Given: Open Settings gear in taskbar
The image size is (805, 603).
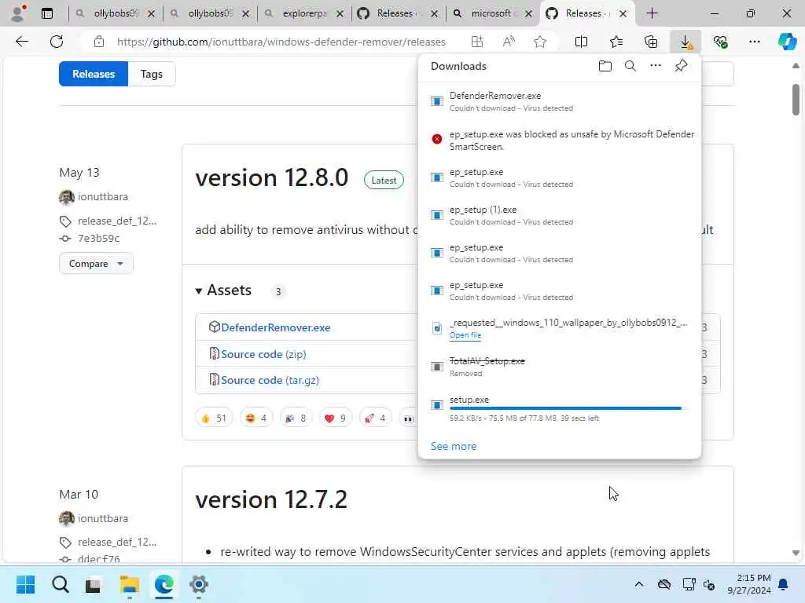Looking at the screenshot, I should [199, 584].
